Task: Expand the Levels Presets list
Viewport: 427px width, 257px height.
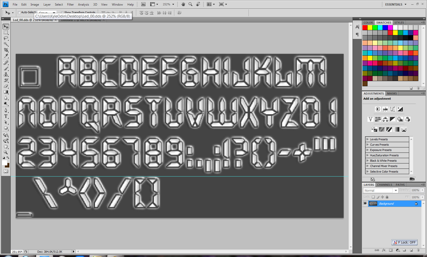Action: click(368, 139)
